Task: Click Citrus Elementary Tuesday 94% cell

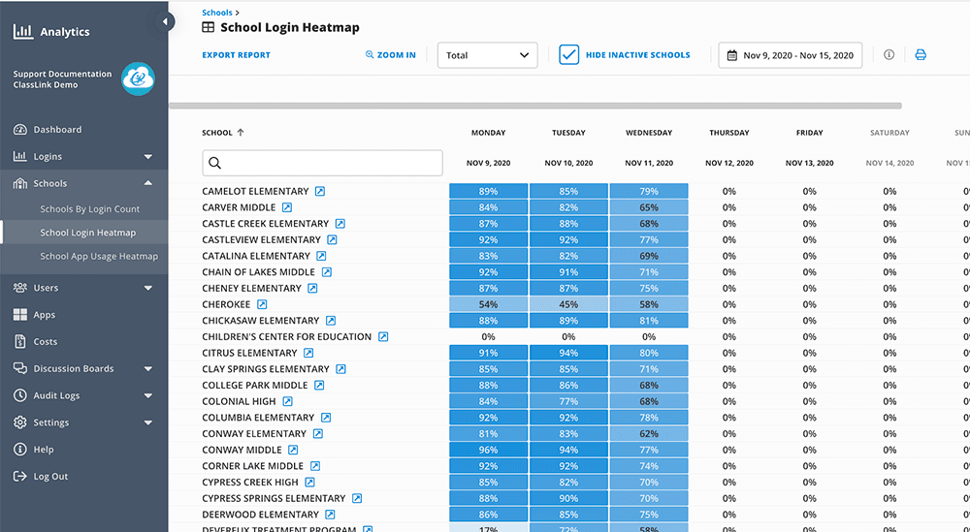Action: click(x=568, y=353)
